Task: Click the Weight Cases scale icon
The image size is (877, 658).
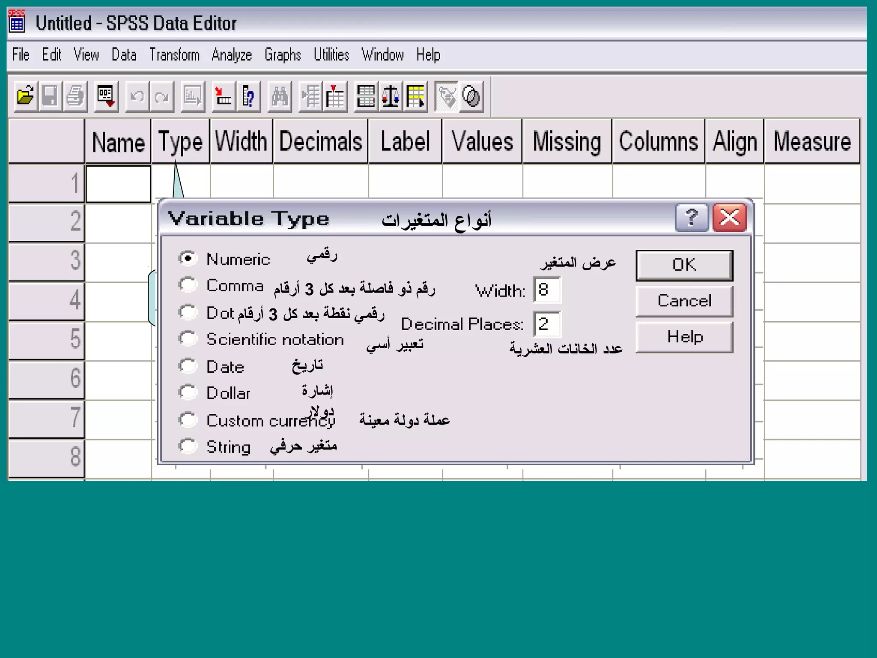Action: 391,96
